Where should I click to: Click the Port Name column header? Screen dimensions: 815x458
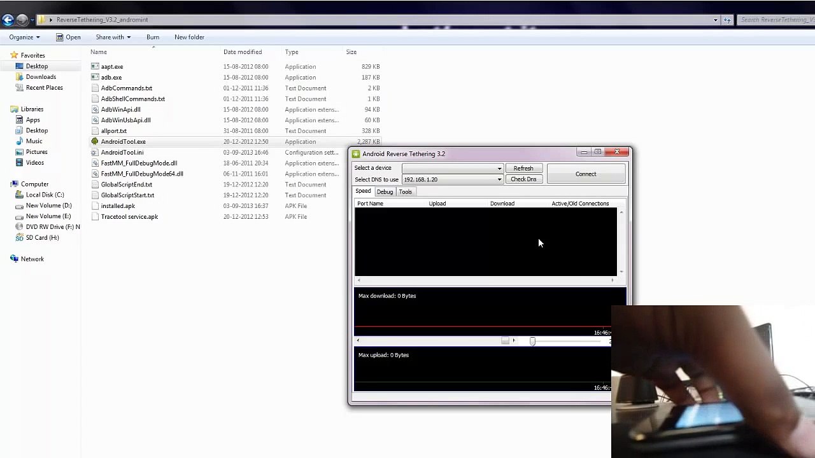370,204
